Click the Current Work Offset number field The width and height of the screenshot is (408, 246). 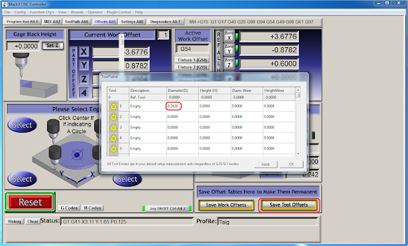(x=163, y=35)
